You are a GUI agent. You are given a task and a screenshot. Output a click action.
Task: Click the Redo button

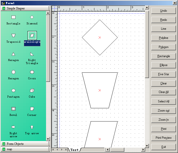pyautogui.click(x=164, y=20)
